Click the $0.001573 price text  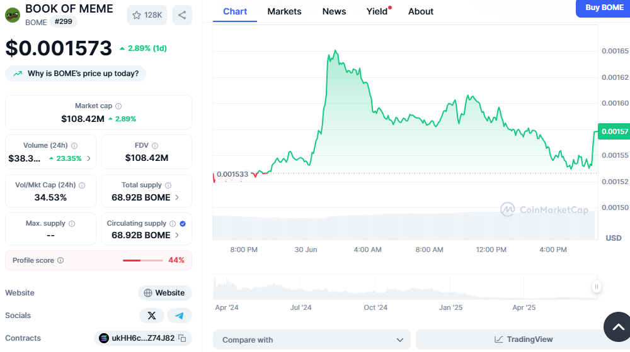pos(59,48)
